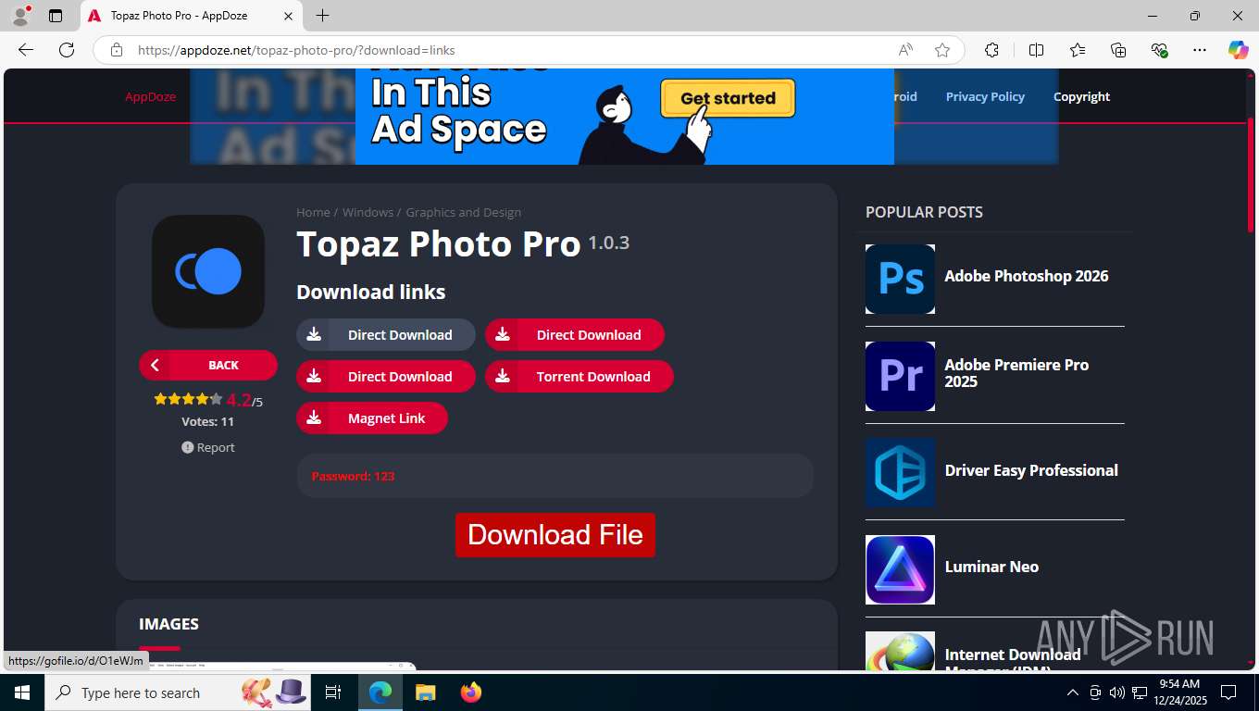Viewport: 1259px width, 711px height.
Task: Go to Home breadcrumb
Action: [313, 212]
